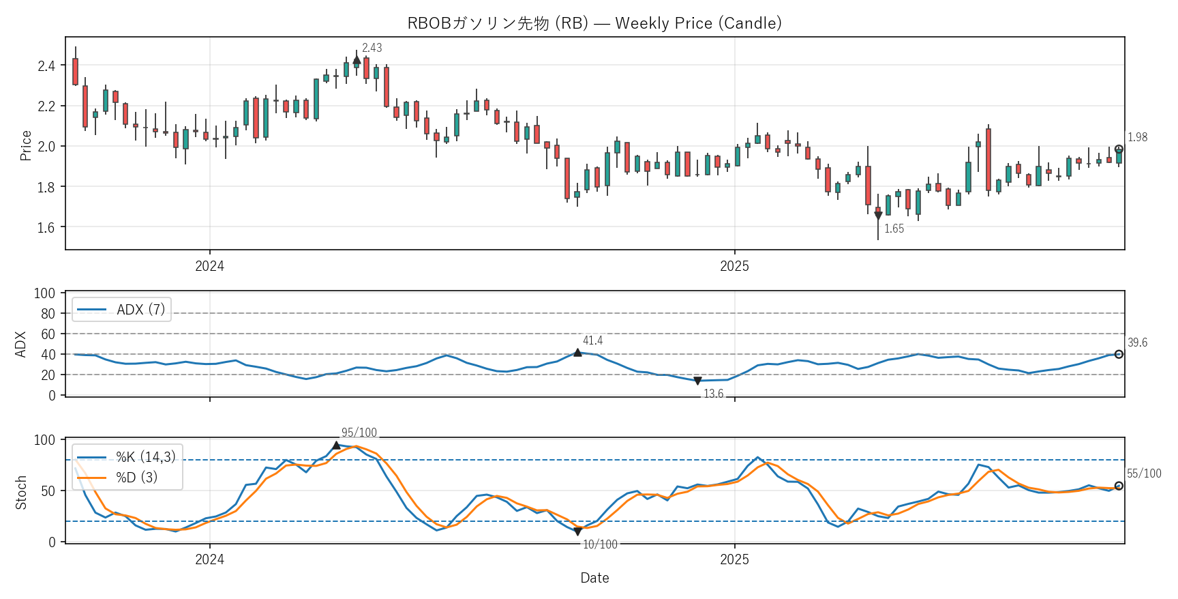Click the stochastic low marker at 10/100
The image size is (1178, 599).
pos(577,531)
